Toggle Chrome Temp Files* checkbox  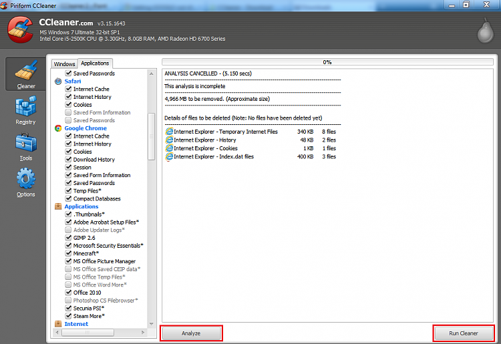tap(68, 190)
